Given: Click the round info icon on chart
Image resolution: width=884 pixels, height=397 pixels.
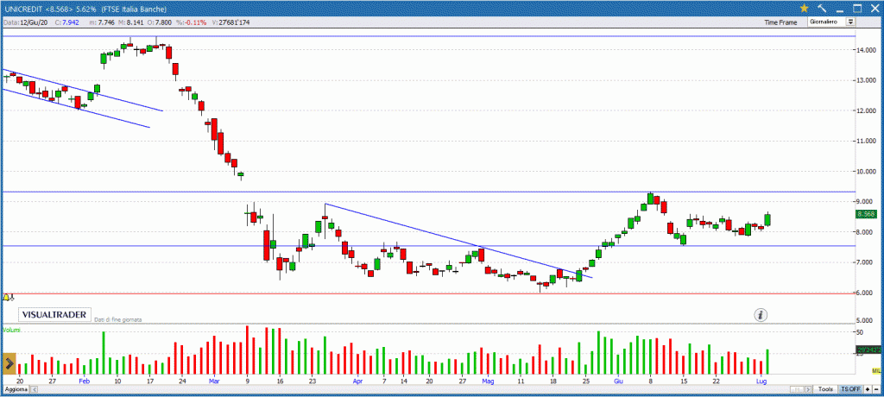Looking at the screenshot, I should (761, 315).
